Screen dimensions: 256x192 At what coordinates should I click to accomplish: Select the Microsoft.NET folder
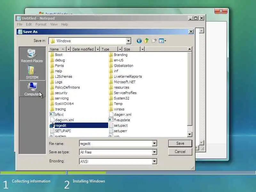coord(122,82)
